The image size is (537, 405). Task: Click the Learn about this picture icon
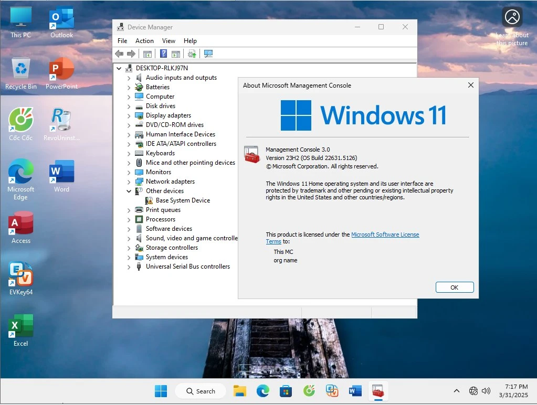[x=512, y=17]
